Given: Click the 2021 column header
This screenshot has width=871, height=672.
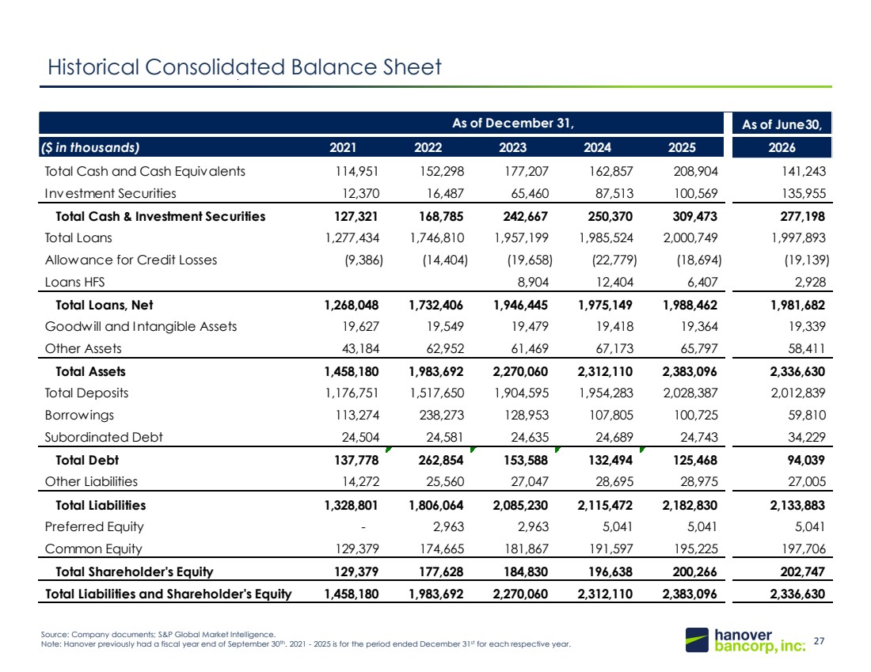Looking at the screenshot, I should pos(343,148).
